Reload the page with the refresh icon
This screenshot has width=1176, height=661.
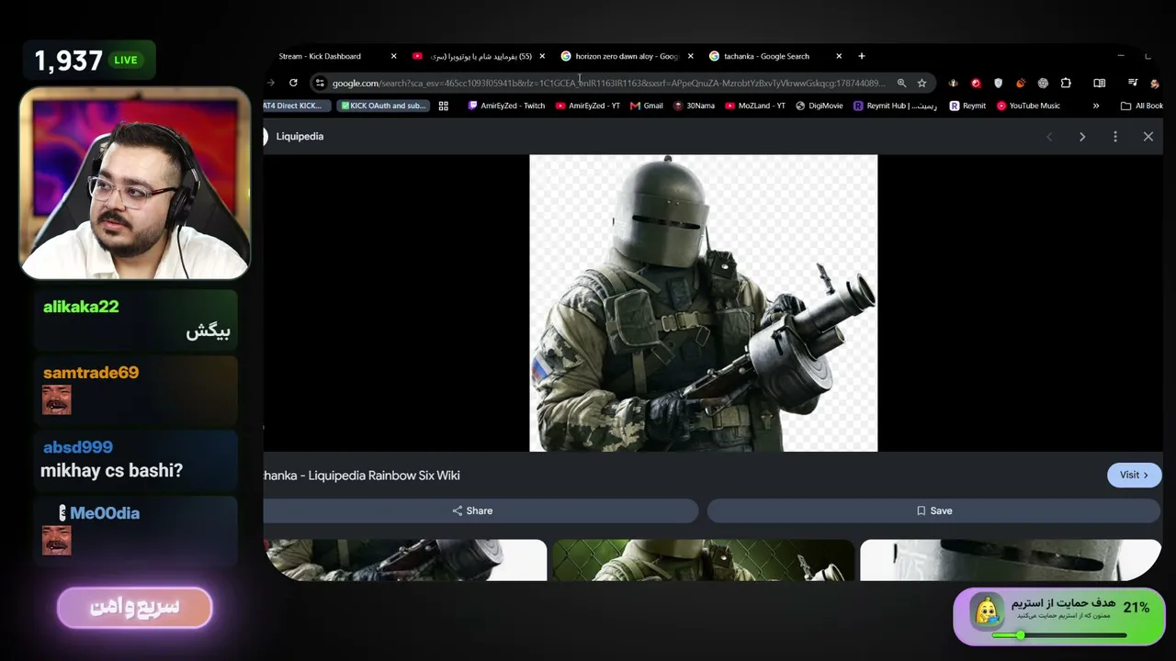294,83
